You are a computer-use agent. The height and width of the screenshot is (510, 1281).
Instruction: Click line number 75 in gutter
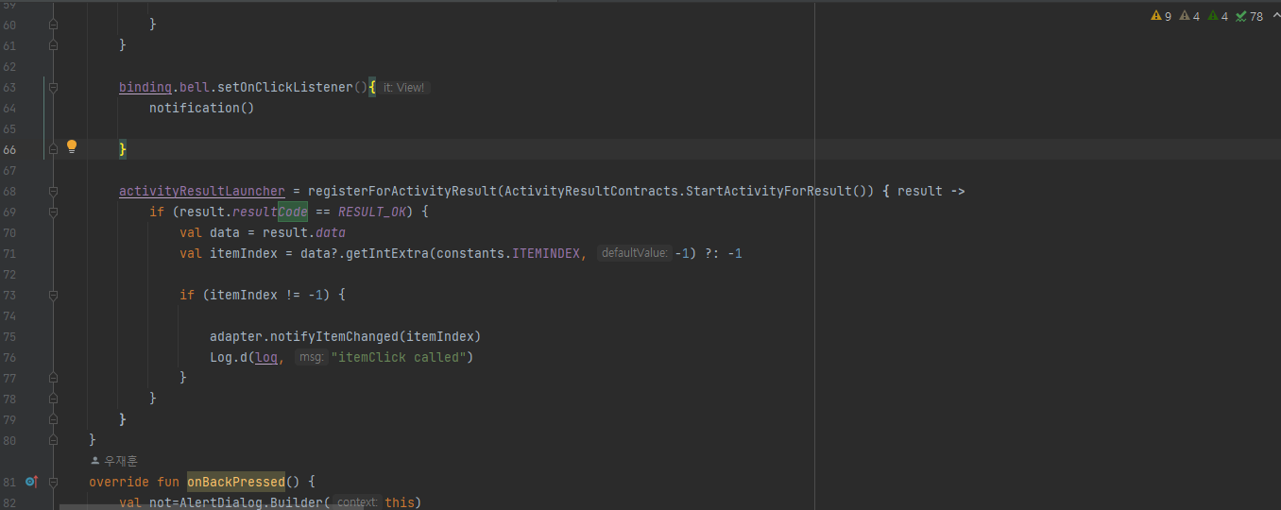pyautogui.click(x=9, y=336)
